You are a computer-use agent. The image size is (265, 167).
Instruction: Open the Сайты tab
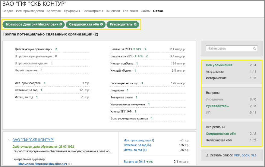pos(146,11)
